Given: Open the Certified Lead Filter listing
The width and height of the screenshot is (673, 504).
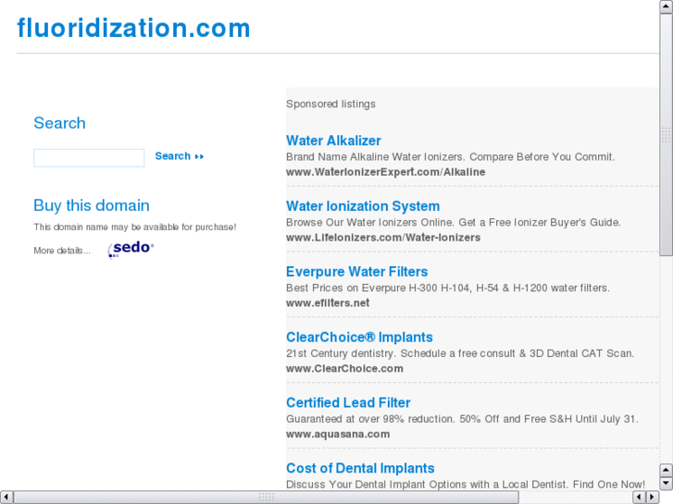Looking at the screenshot, I should [348, 403].
